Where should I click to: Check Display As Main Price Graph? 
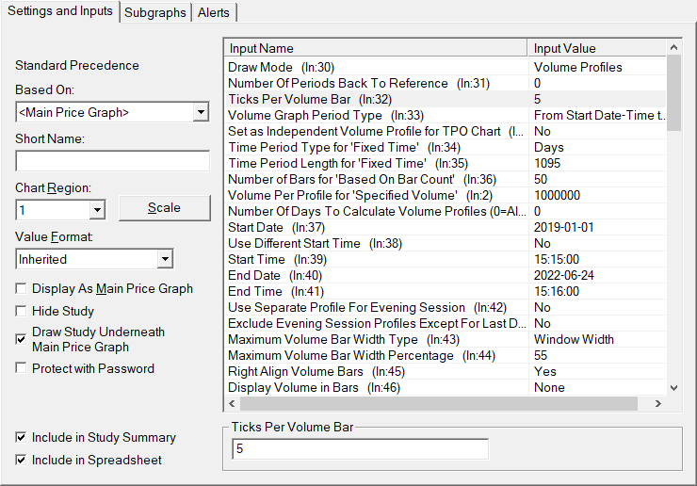coord(22,289)
